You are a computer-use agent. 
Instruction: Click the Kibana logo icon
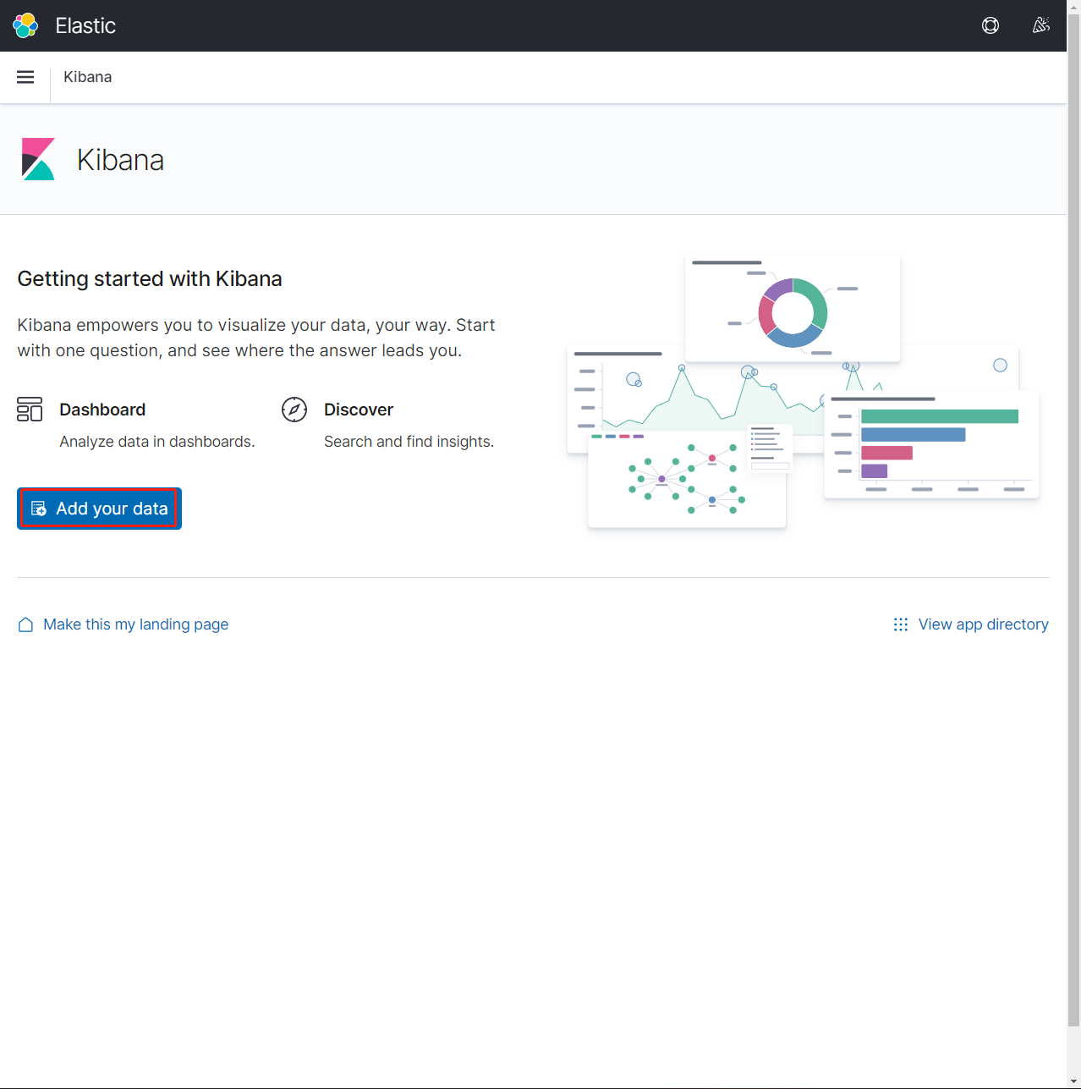click(38, 159)
